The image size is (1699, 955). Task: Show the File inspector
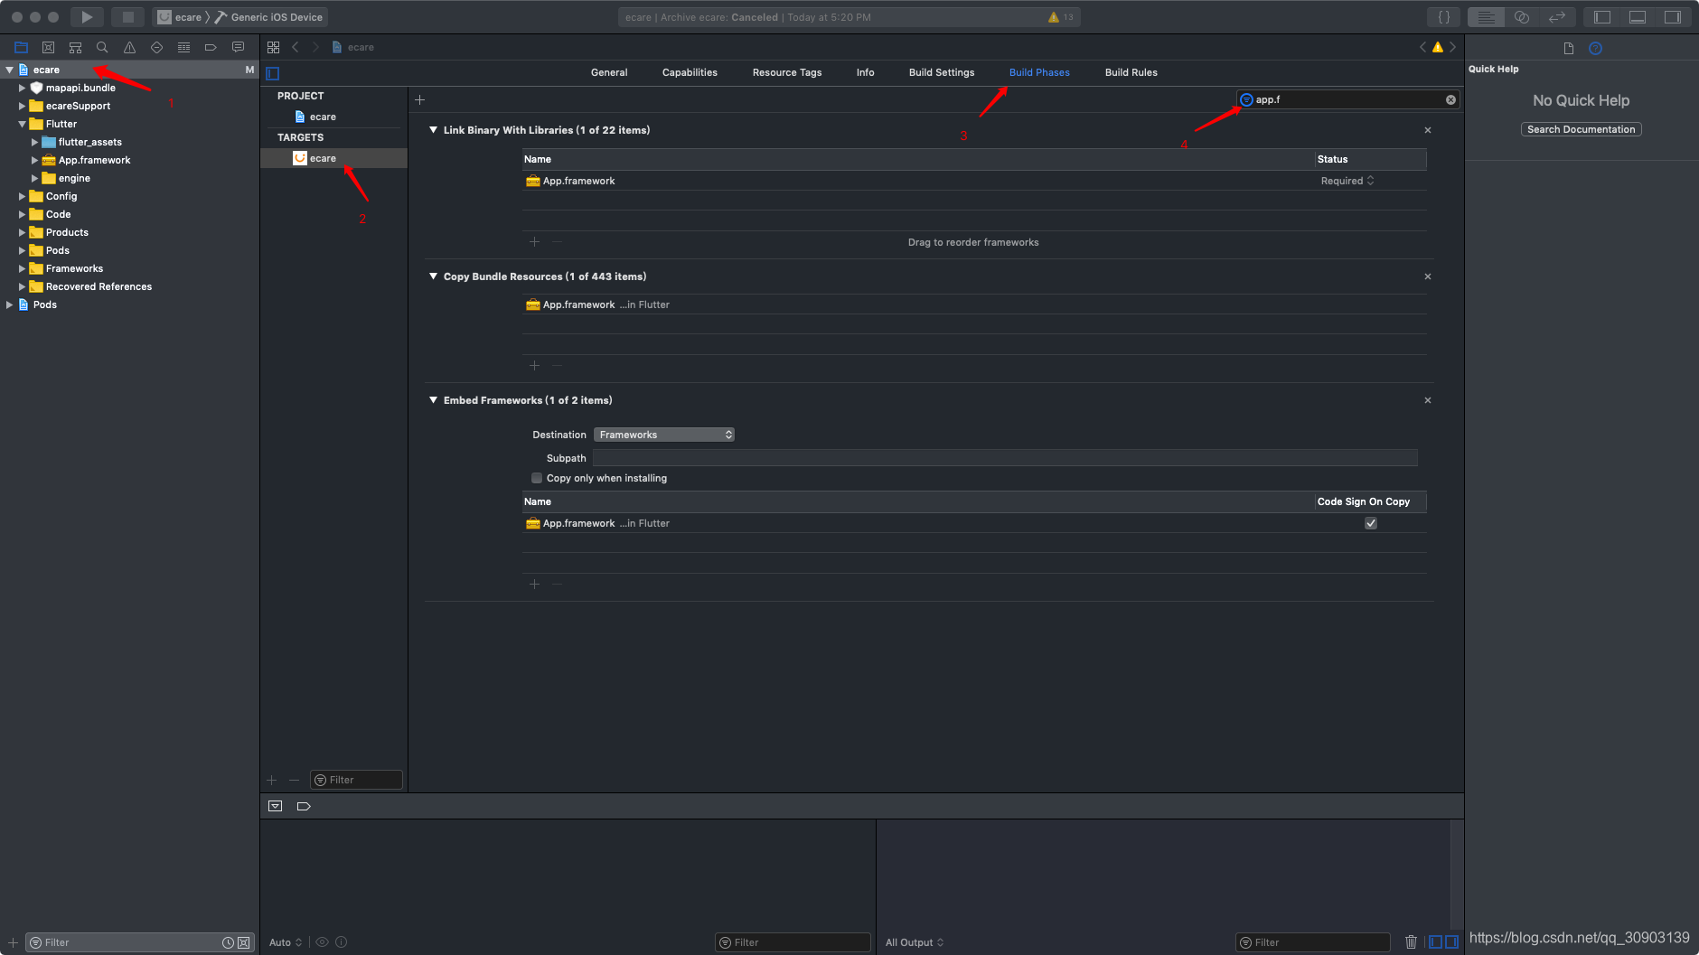pyautogui.click(x=1568, y=49)
